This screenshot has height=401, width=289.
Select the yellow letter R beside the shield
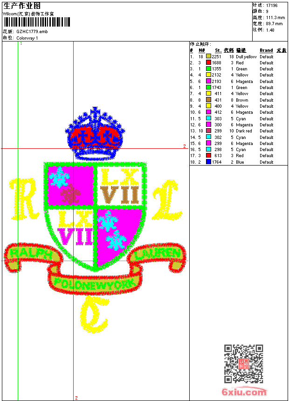[23, 199]
